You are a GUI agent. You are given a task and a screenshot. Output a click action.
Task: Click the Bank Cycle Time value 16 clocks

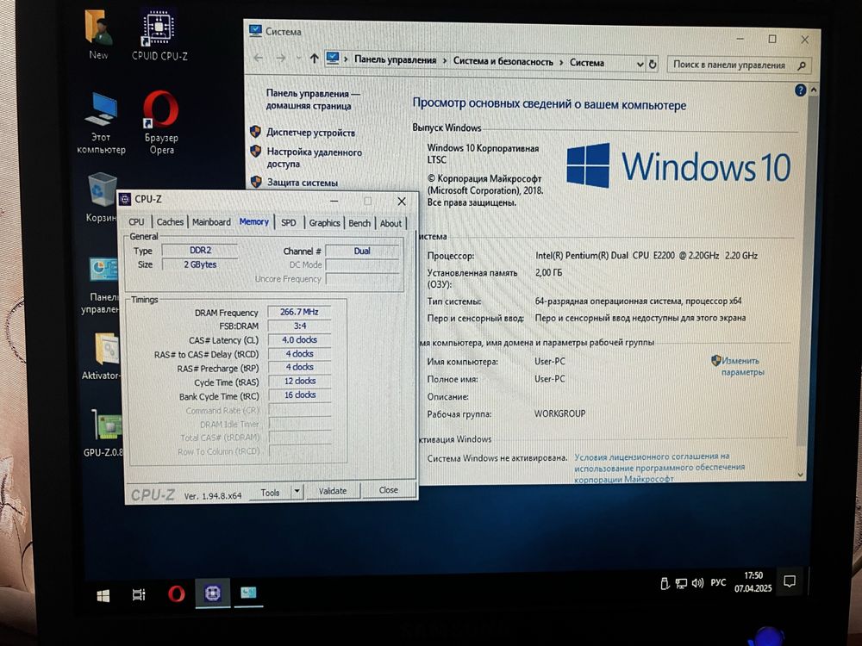[300, 394]
